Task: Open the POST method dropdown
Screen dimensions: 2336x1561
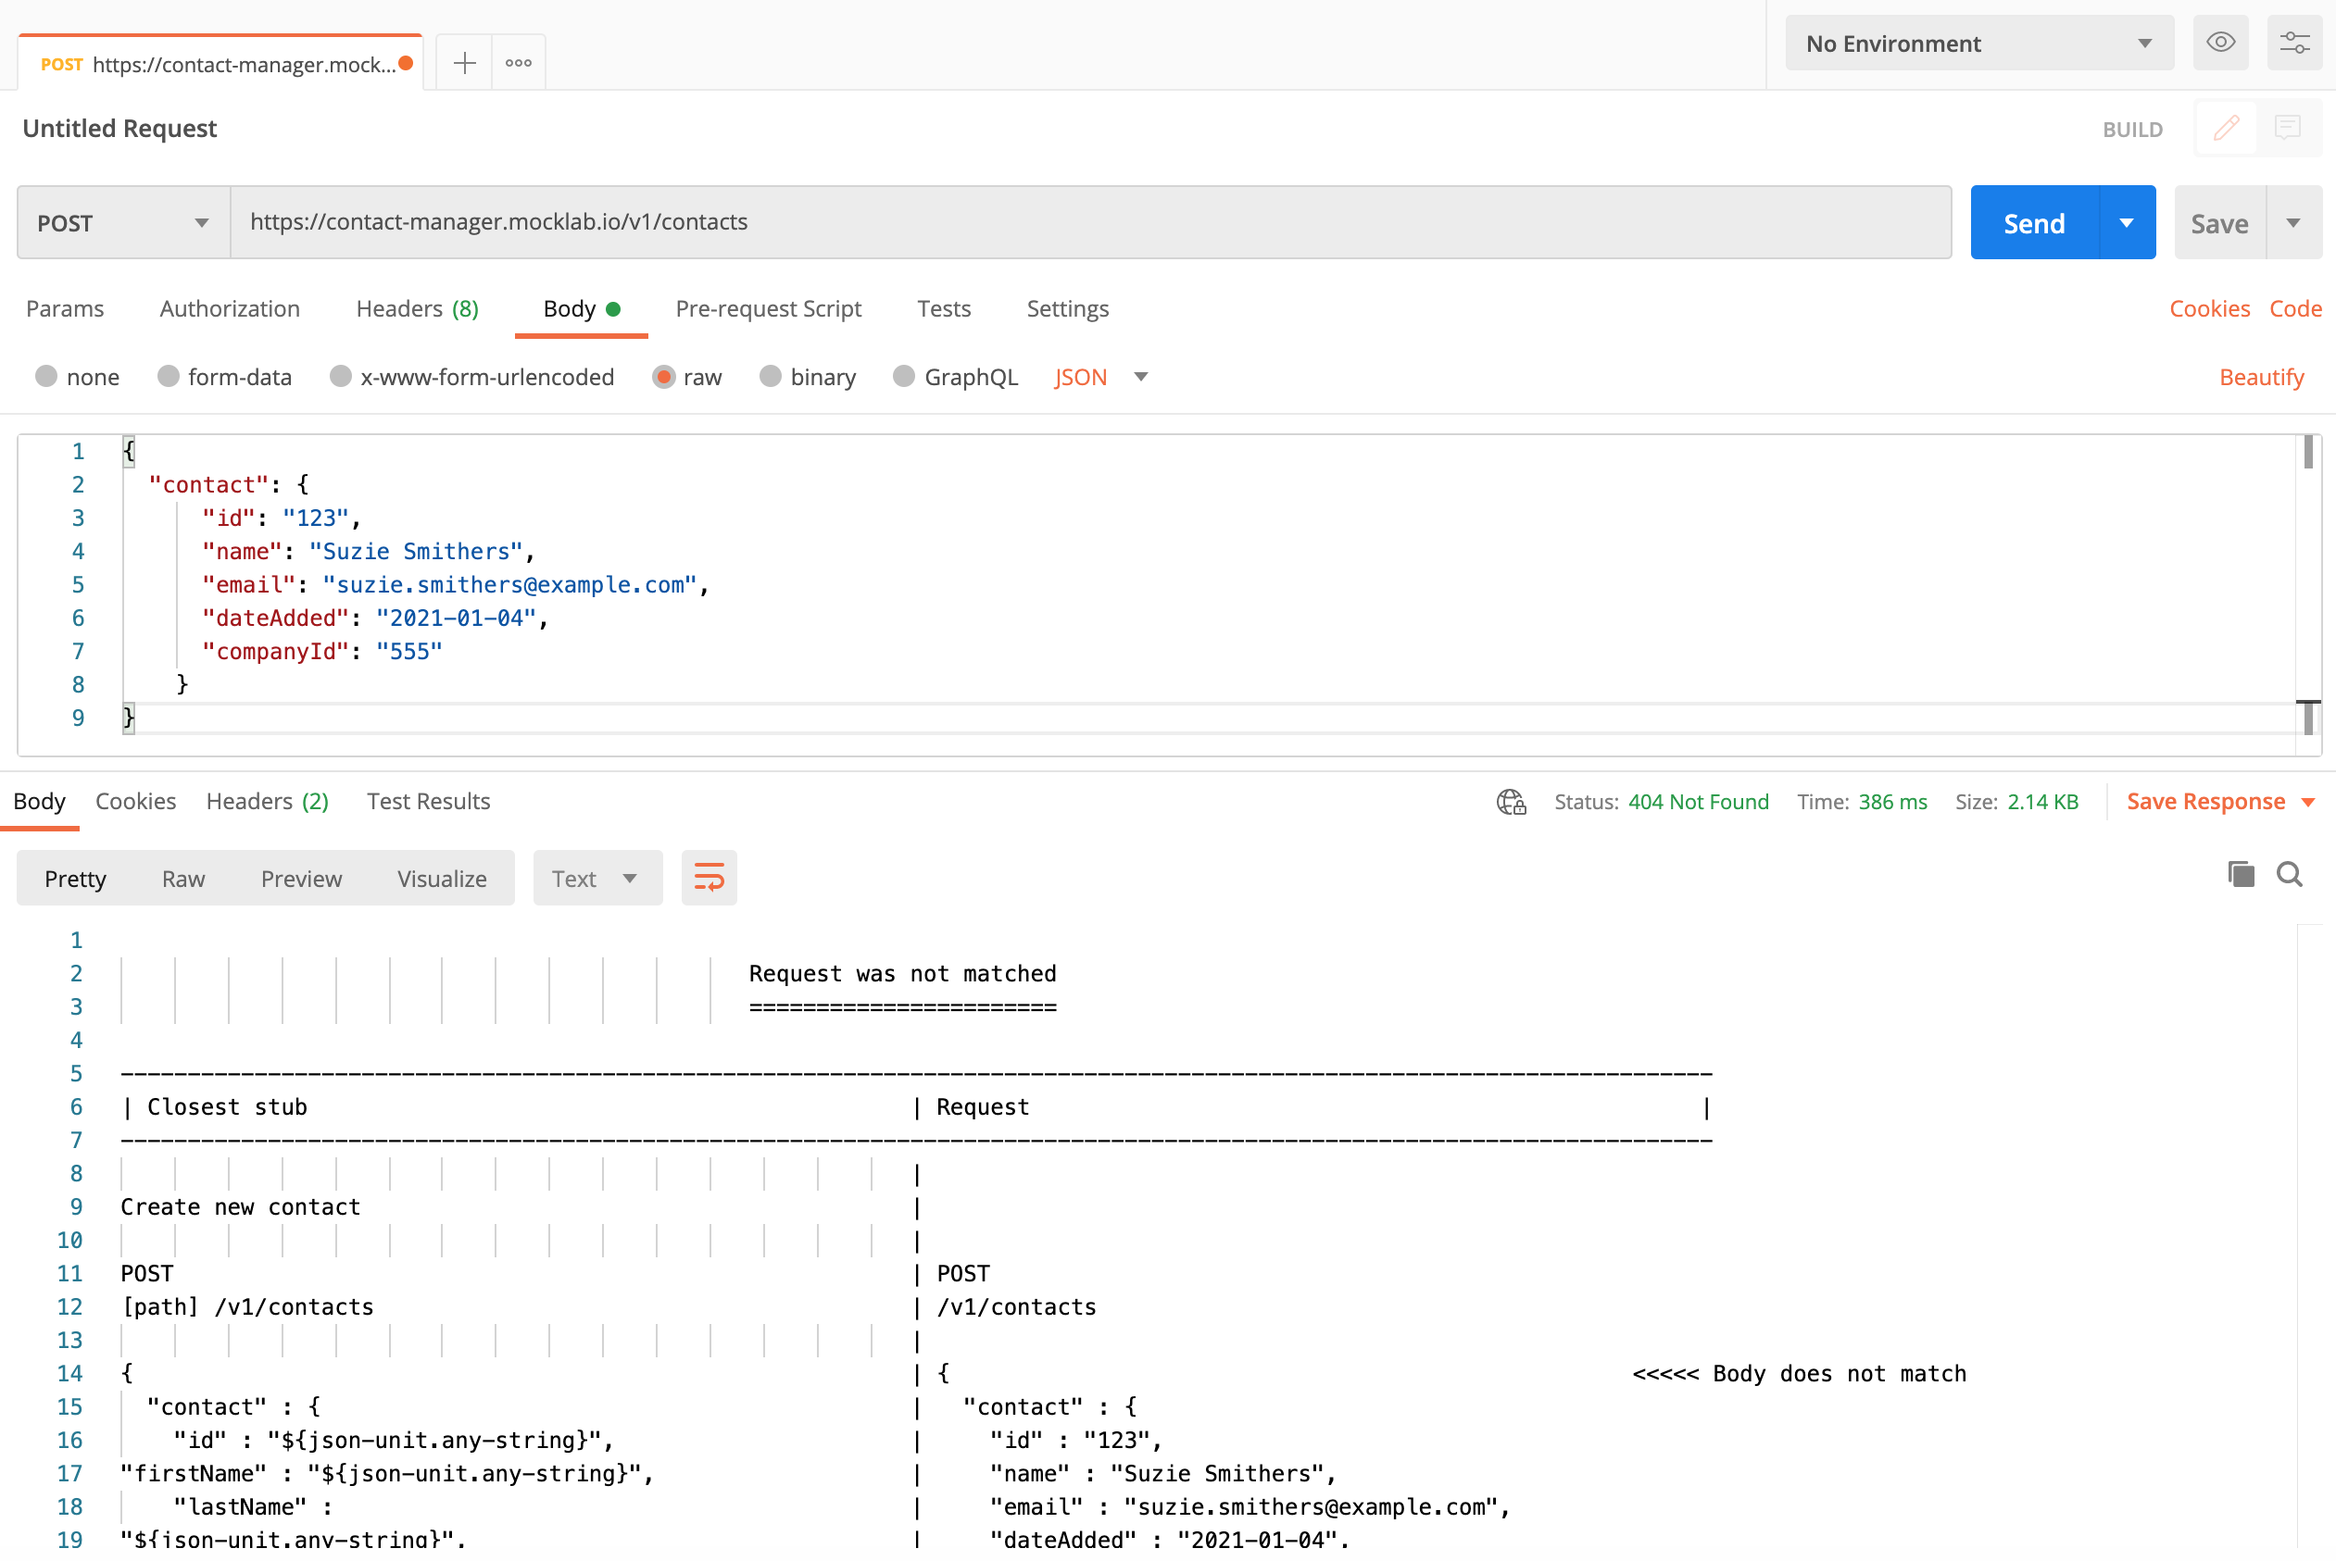Action: click(x=123, y=223)
